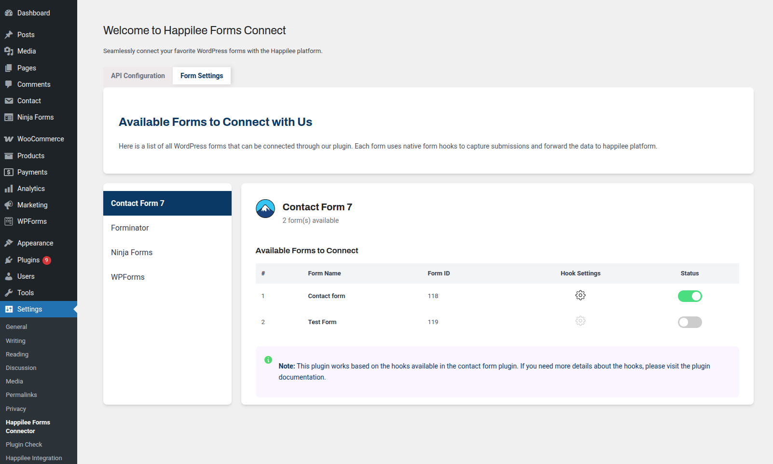
Task: Click the Contact Form 7 mountain logo
Action: tap(265, 208)
